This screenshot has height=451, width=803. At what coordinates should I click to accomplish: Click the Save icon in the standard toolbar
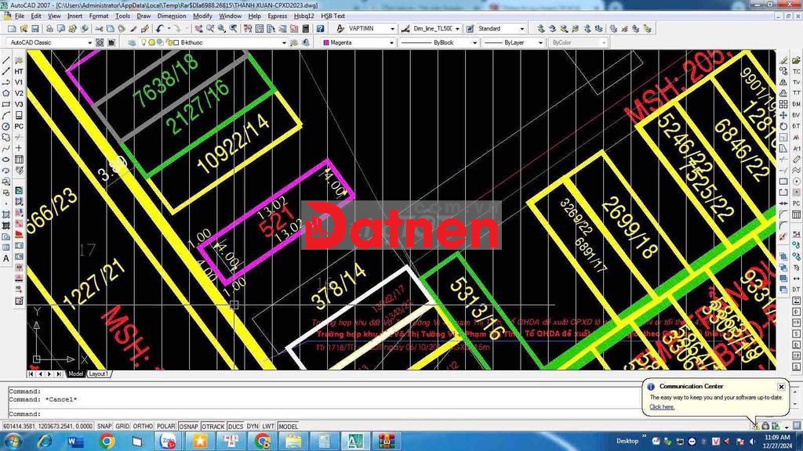click(x=33, y=29)
